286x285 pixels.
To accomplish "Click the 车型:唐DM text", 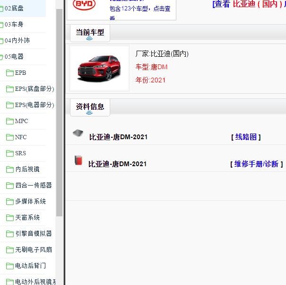I will pos(151,67).
